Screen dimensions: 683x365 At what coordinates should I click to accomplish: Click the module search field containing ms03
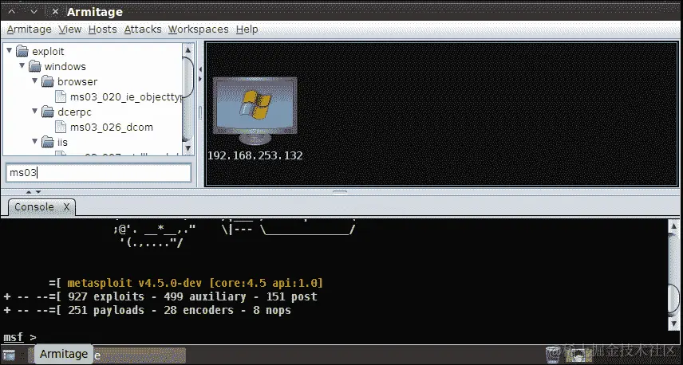[x=98, y=173]
